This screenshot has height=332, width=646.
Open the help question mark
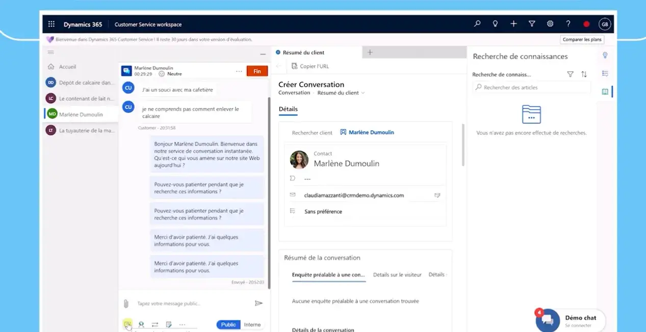(568, 23)
